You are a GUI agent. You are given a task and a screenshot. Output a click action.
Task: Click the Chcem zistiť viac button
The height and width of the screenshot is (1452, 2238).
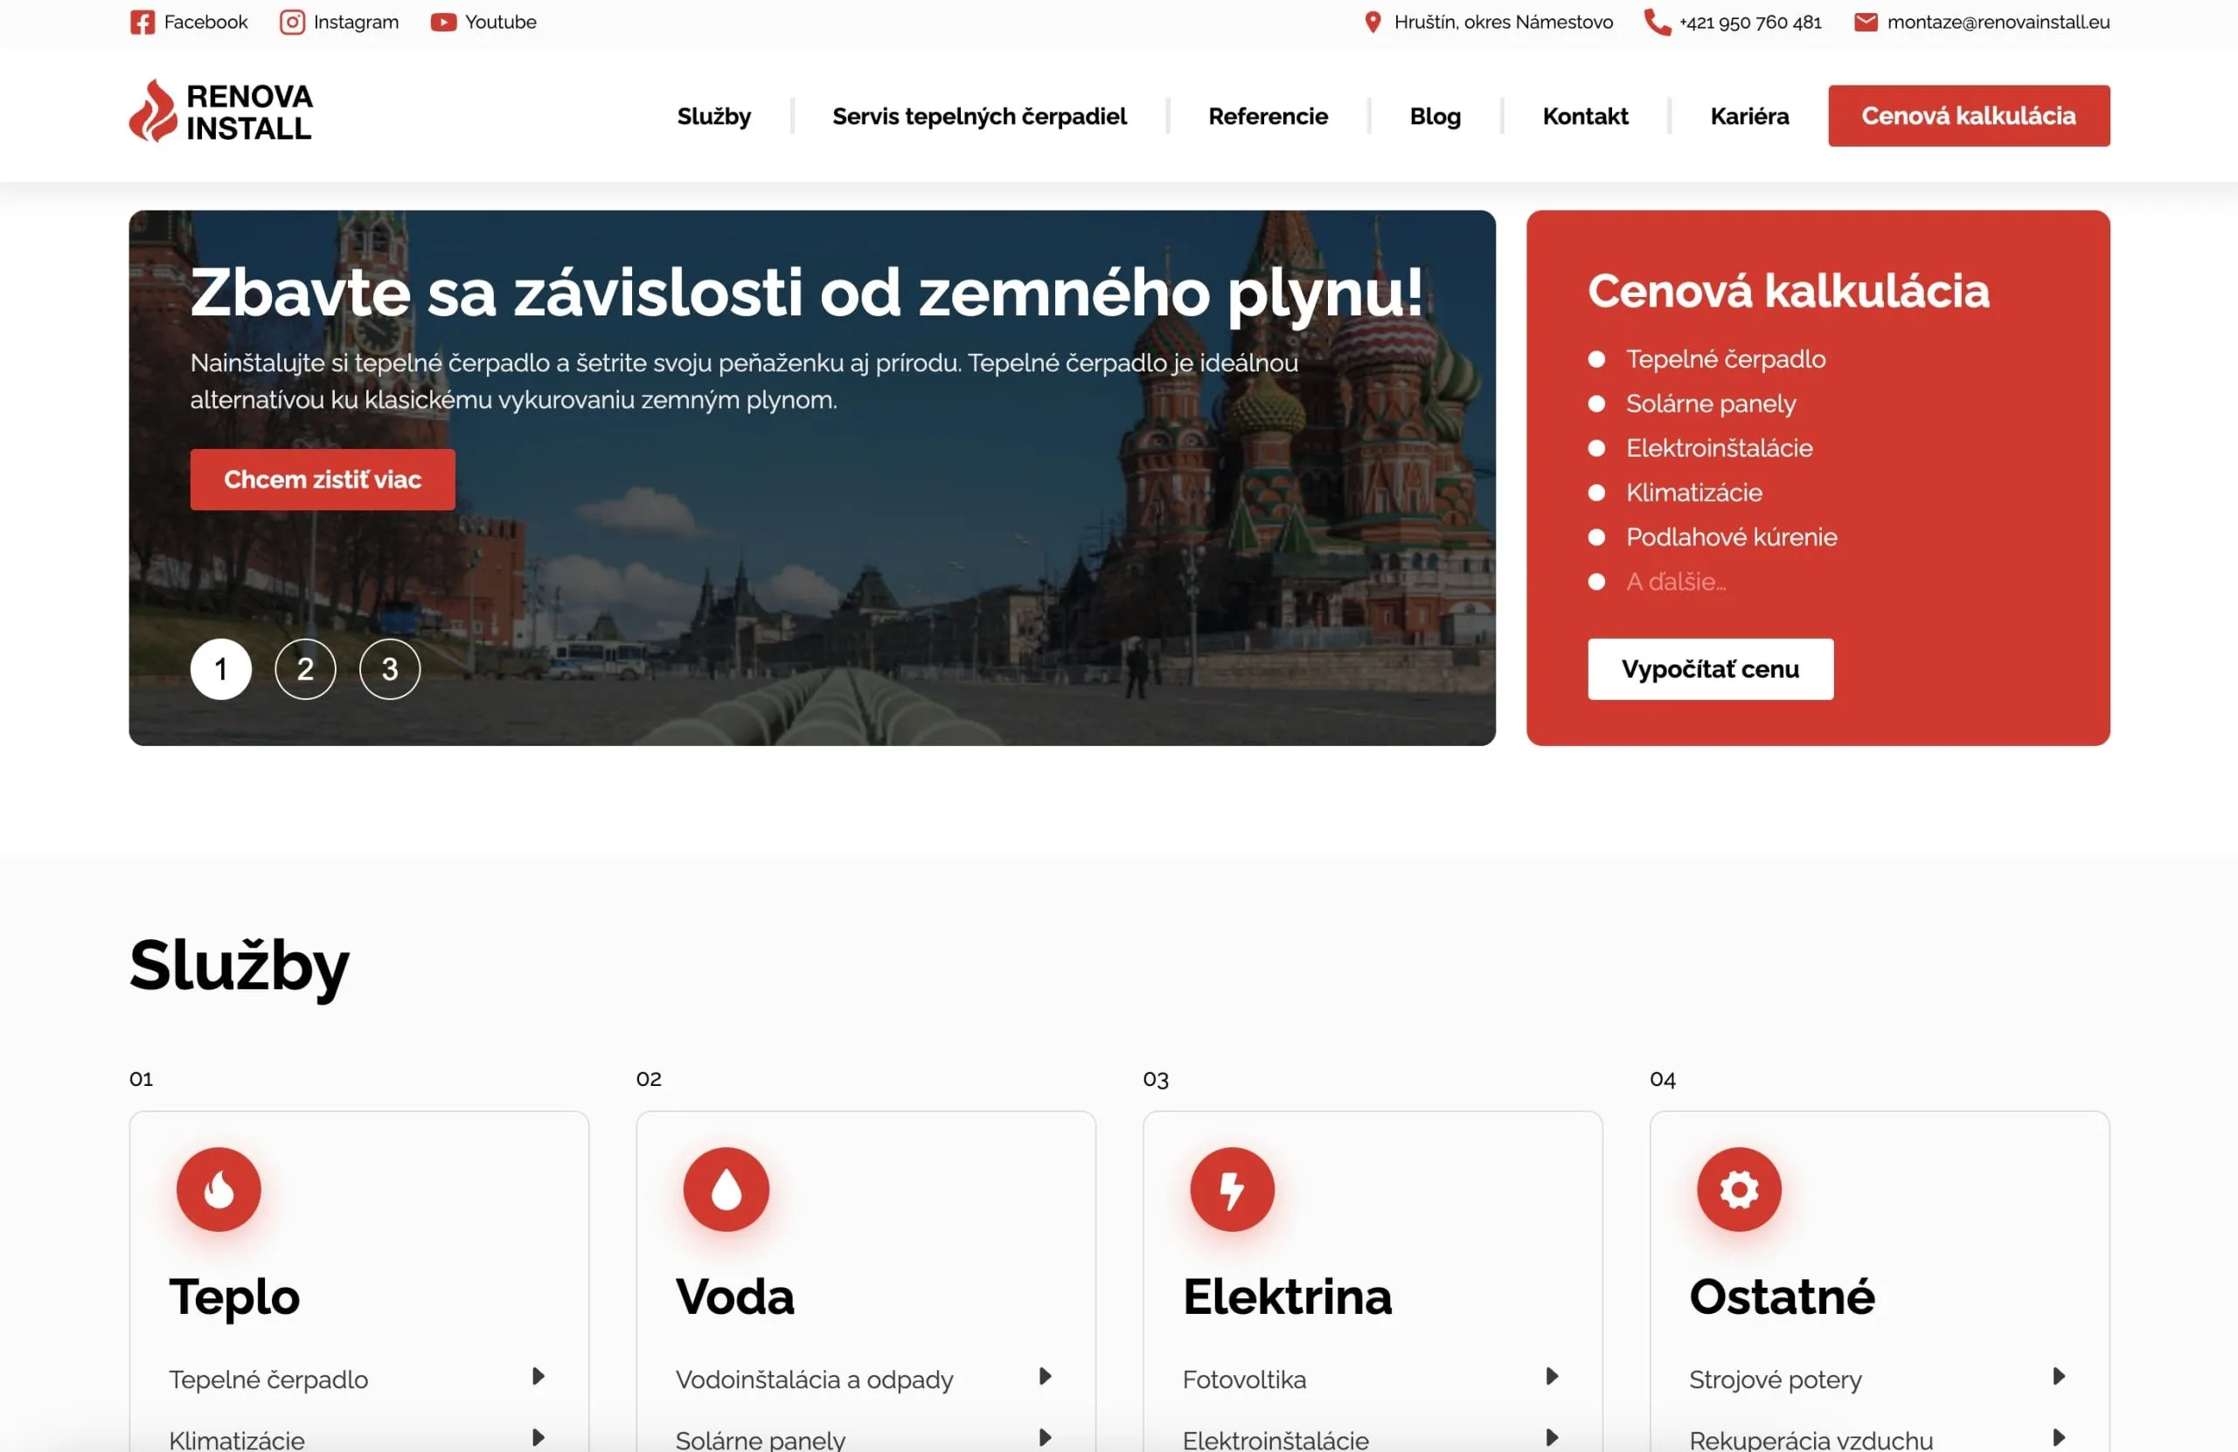click(323, 481)
